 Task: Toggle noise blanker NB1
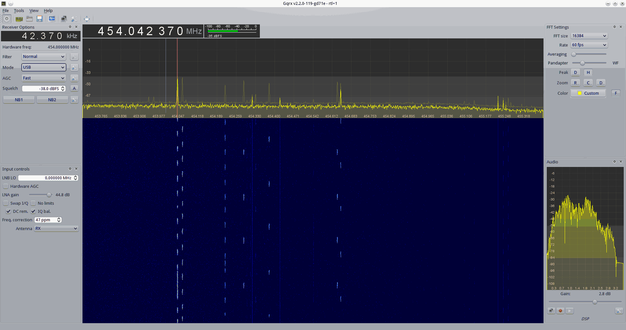point(19,100)
